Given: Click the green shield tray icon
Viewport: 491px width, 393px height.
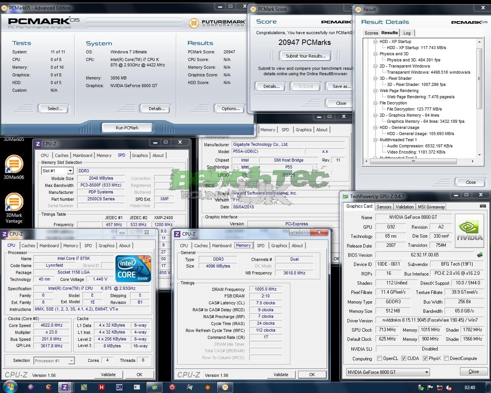Looking at the screenshot, I should click(421, 388).
